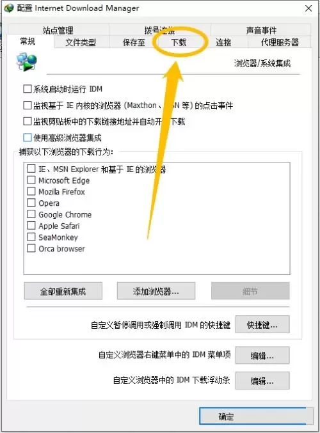
Task: Enable capturing for Opera browser
Action: 31,203
